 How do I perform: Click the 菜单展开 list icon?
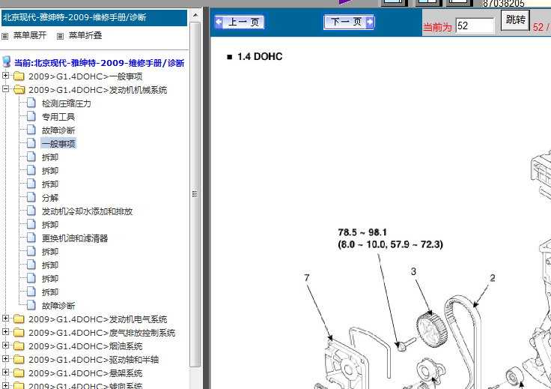pos(5,36)
